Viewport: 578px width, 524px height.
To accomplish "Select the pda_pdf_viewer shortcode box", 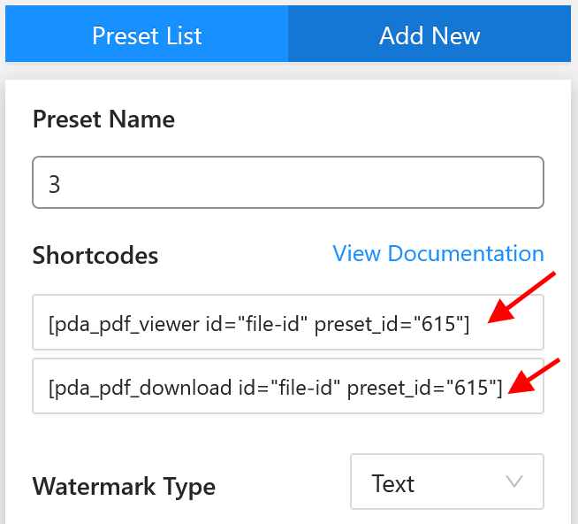I will pos(288,322).
